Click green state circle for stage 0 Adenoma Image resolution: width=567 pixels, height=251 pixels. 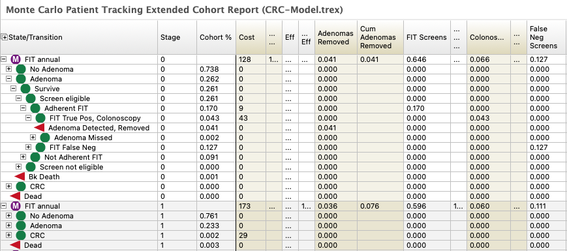[x=21, y=79]
